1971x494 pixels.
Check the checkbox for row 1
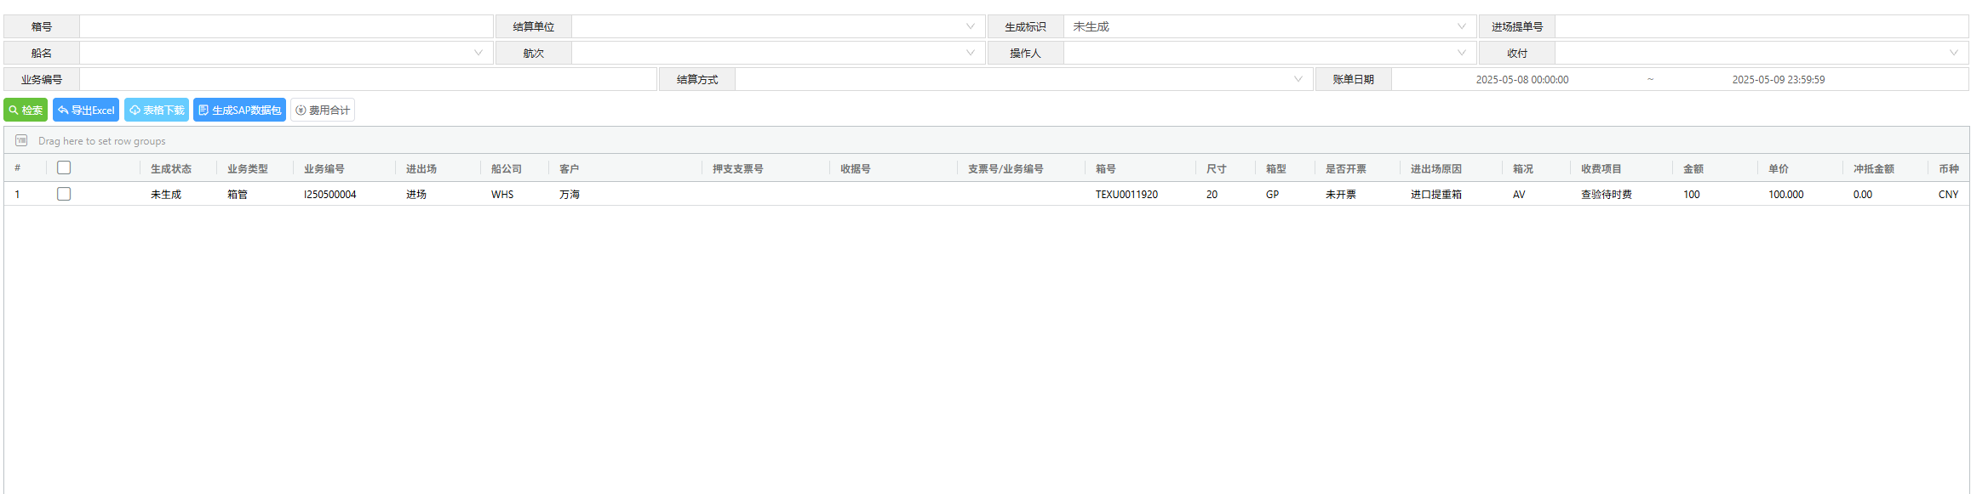[64, 194]
